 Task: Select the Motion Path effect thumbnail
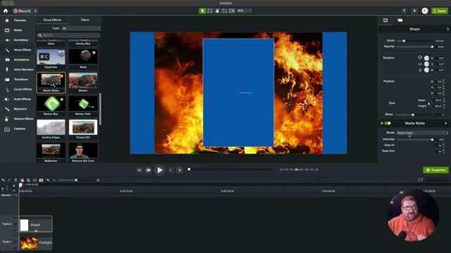[83, 104]
